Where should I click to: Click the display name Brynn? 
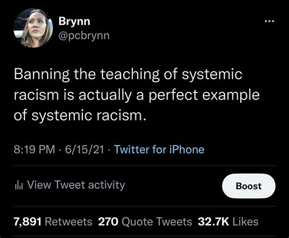pyautogui.click(x=74, y=21)
